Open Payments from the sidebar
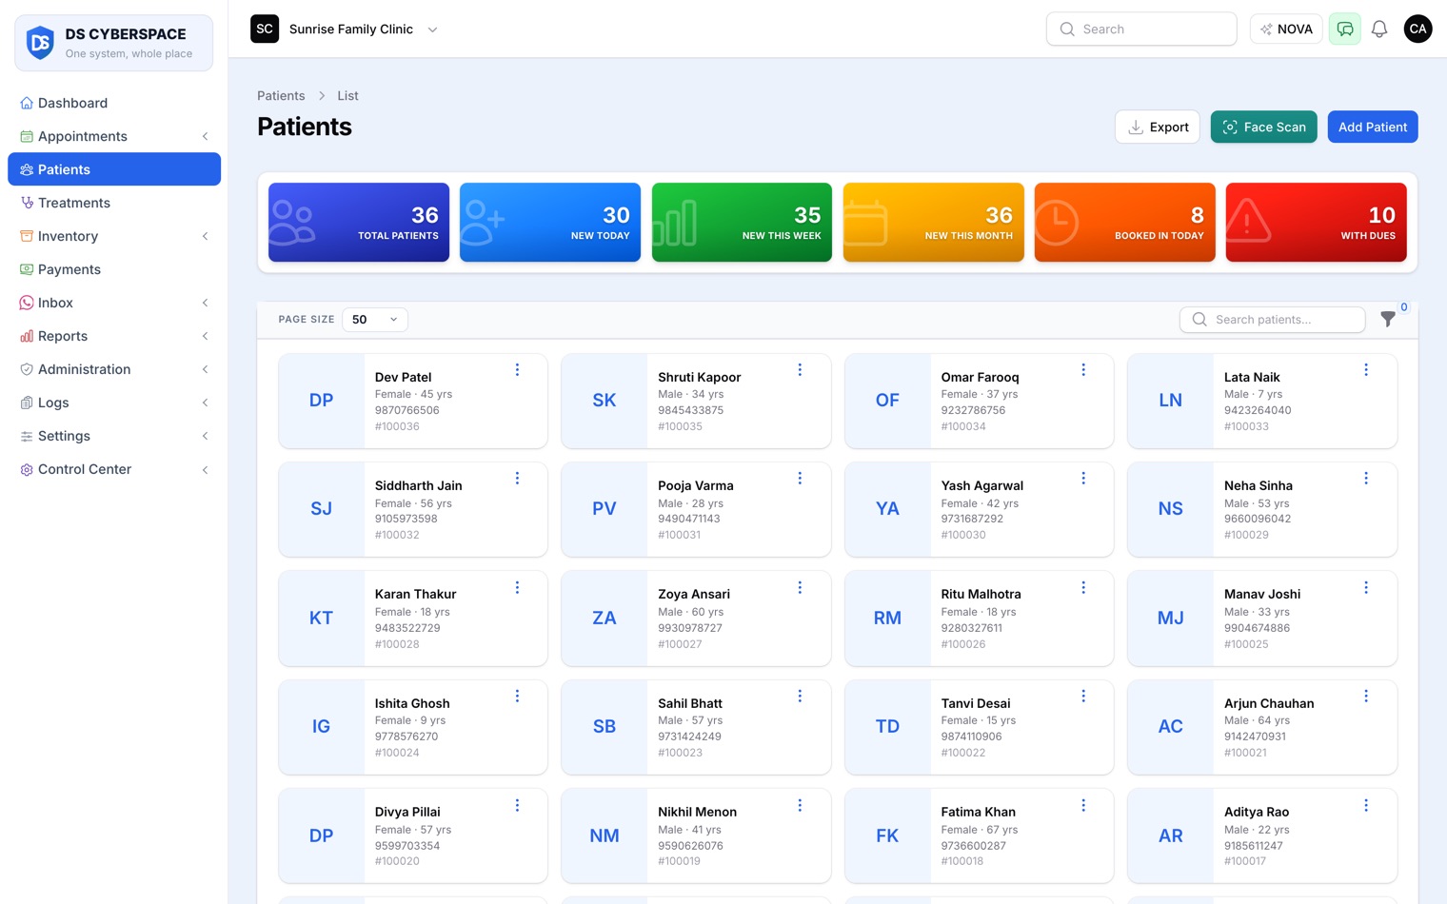Viewport: 1447px width, 904px height. coord(114,269)
